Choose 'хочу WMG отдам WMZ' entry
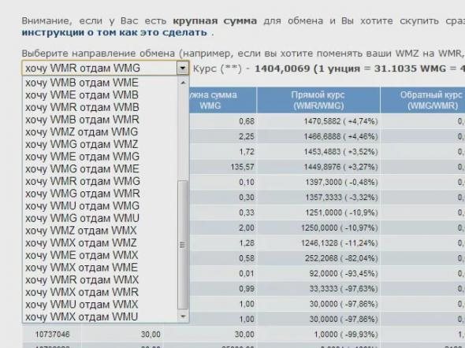 click(x=100, y=145)
